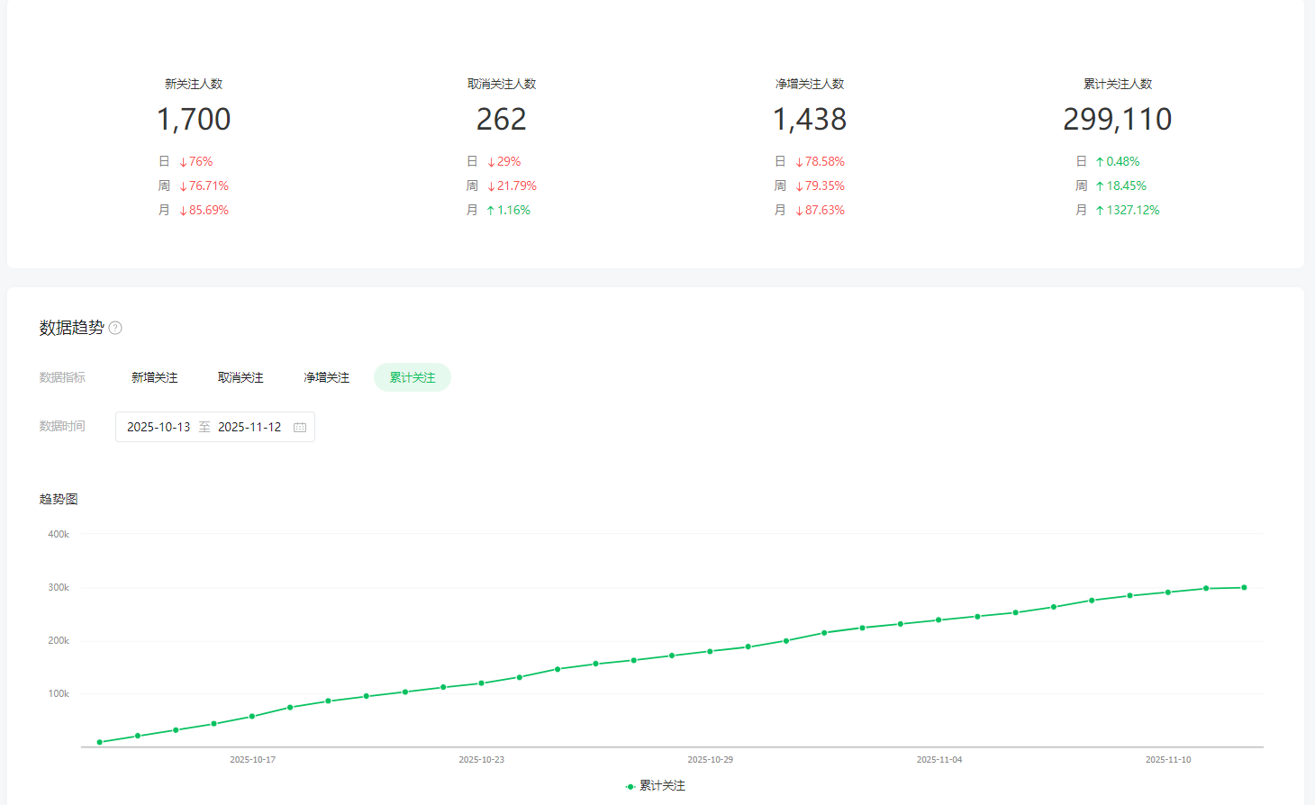Edit the end date 2025-11-12
The height and width of the screenshot is (805, 1315).
(249, 427)
